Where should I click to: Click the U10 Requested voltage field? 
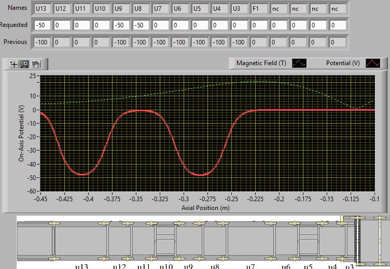pos(102,25)
